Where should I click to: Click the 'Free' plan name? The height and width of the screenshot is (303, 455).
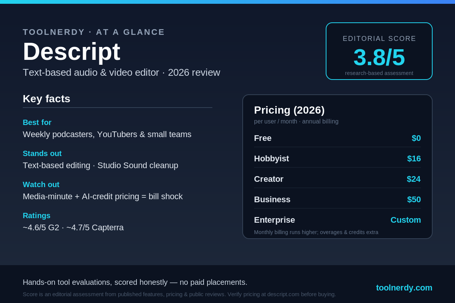(x=263, y=138)
